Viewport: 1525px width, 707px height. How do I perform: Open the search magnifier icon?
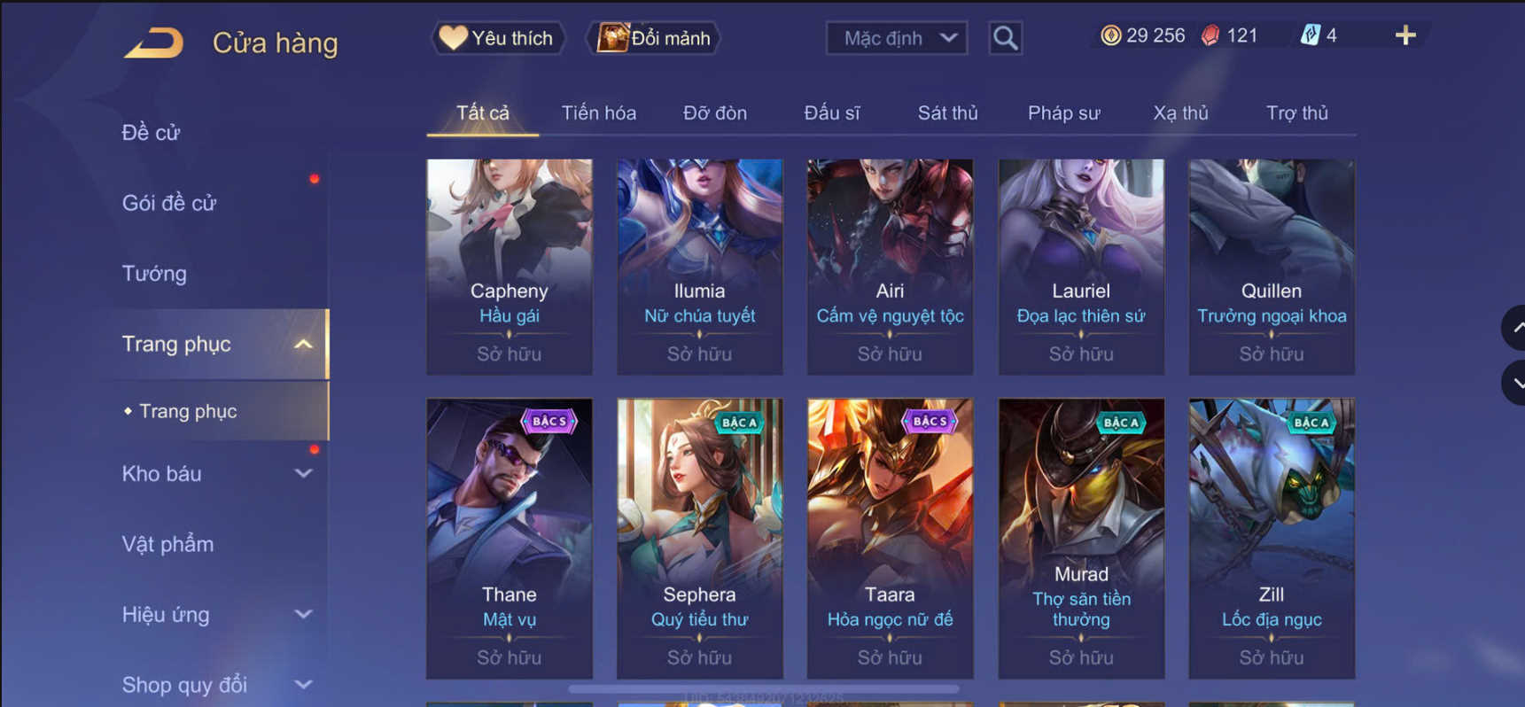[1005, 38]
